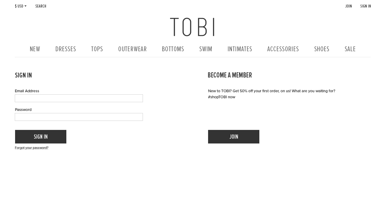
Task: Navigate to the Swim category
Action: coord(206,49)
